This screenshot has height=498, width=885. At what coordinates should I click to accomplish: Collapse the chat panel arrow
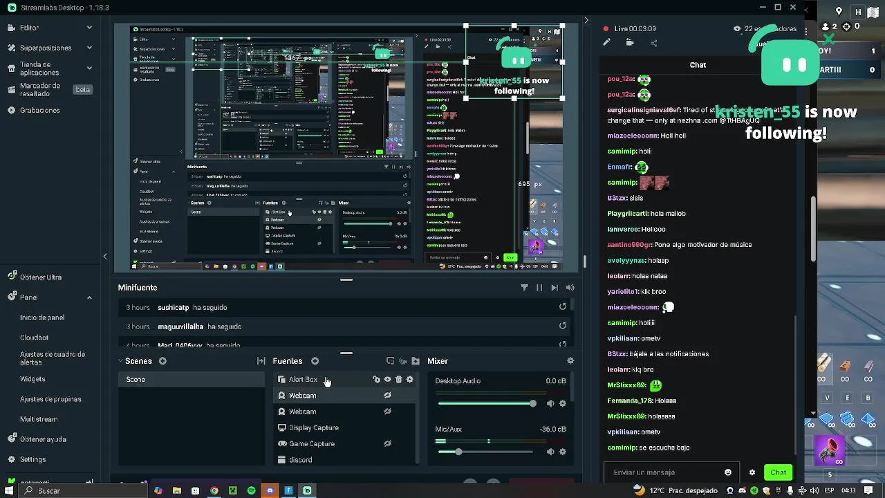[586, 20]
